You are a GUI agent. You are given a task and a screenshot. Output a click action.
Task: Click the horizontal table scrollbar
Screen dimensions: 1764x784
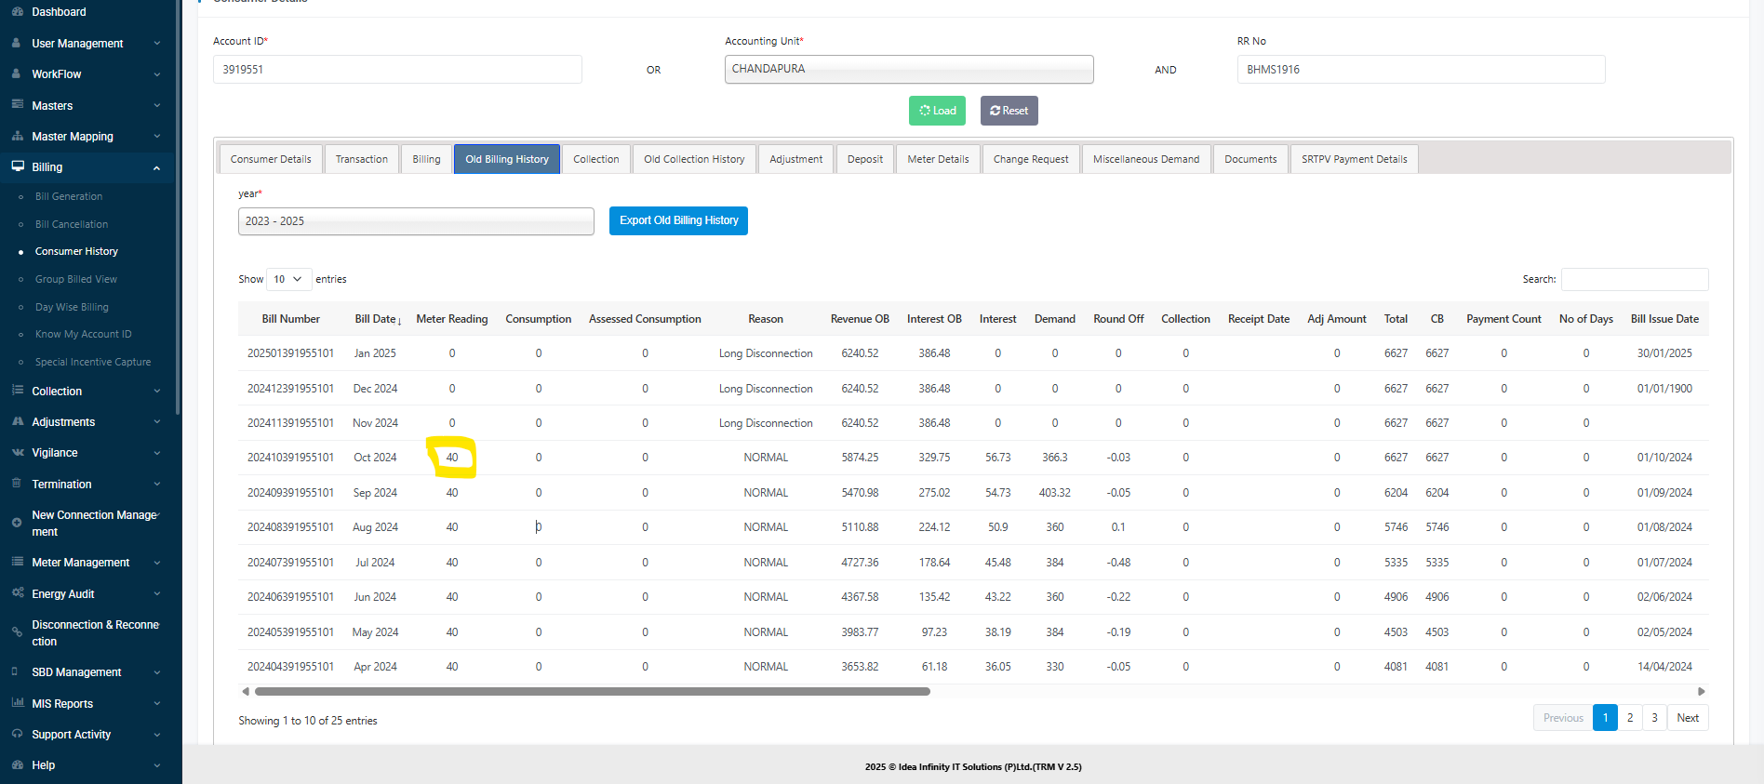pyautogui.click(x=592, y=692)
